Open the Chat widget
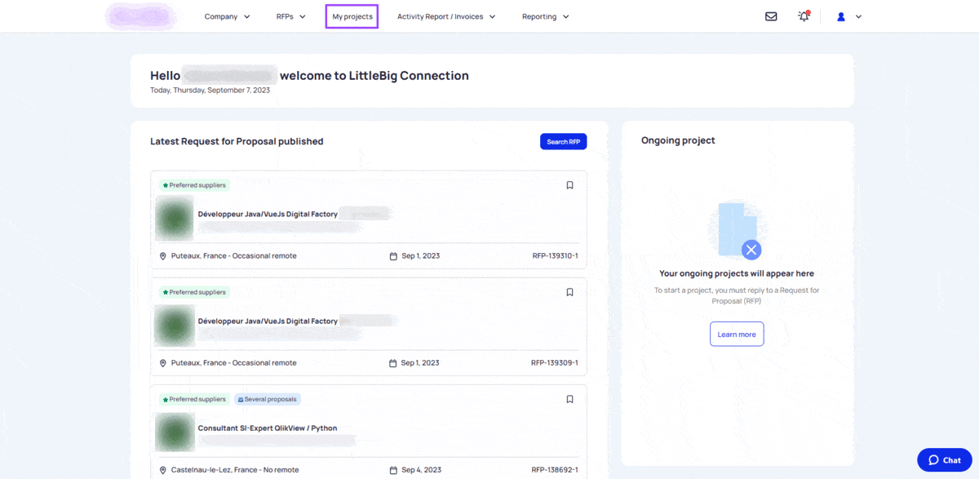979x479 pixels. point(945,460)
